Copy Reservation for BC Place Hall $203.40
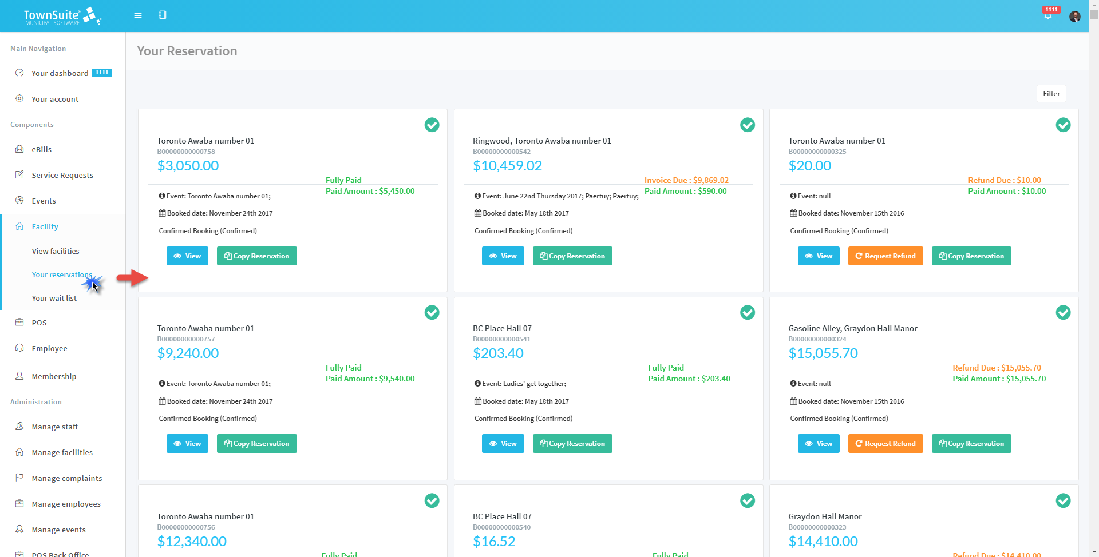 click(x=572, y=444)
